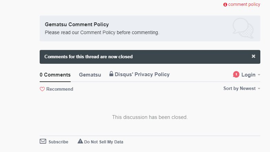Dismiss the comments closed banner with X
Image resolution: width=270 pixels, height=152 pixels.
pos(253,56)
